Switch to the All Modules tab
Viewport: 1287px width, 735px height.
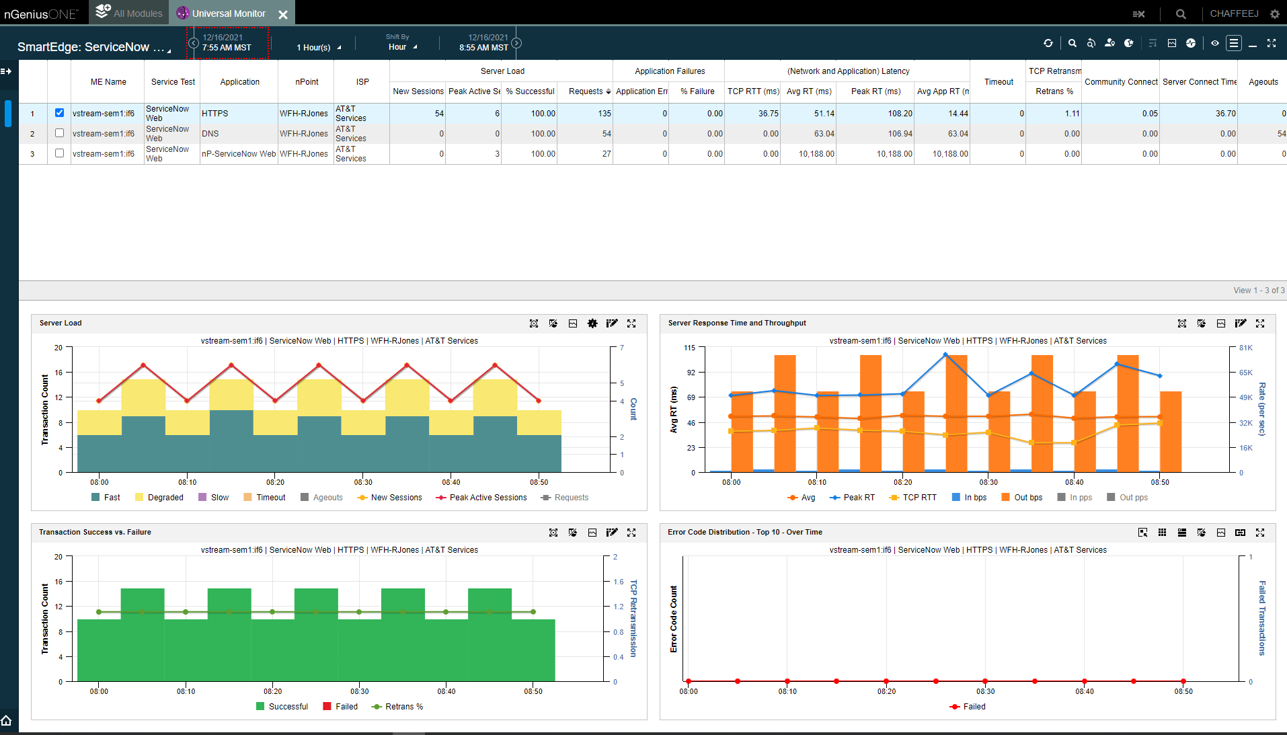coord(130,13)
